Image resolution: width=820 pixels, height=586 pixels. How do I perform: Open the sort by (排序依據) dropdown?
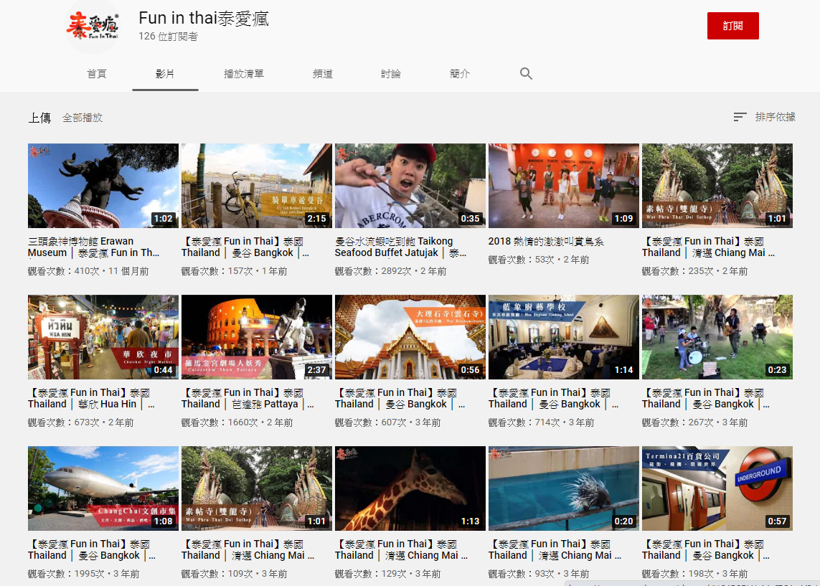[764, 117]
